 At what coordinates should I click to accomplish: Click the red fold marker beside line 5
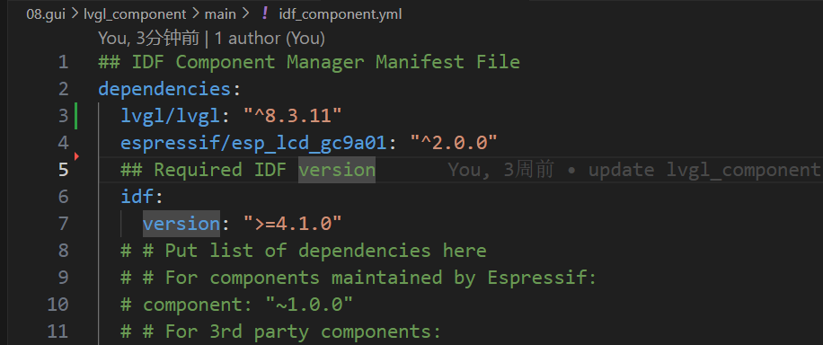point(76,156)
